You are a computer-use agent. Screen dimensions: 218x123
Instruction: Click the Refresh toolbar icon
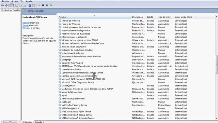pos(21,5)
